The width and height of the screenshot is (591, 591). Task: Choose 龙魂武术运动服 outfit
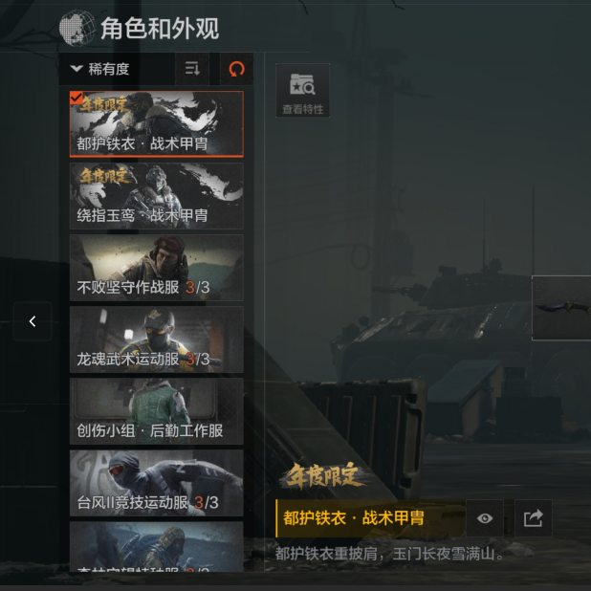point(157,339)
